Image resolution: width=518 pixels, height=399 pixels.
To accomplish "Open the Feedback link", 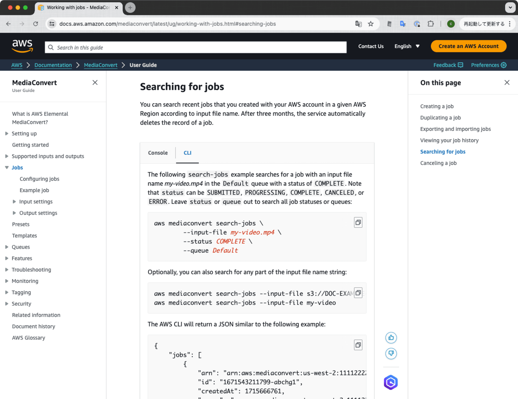I will [448, 65].
